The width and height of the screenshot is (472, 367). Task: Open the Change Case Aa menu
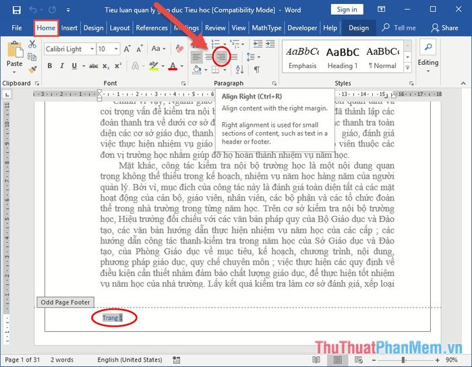pos(158,49)
